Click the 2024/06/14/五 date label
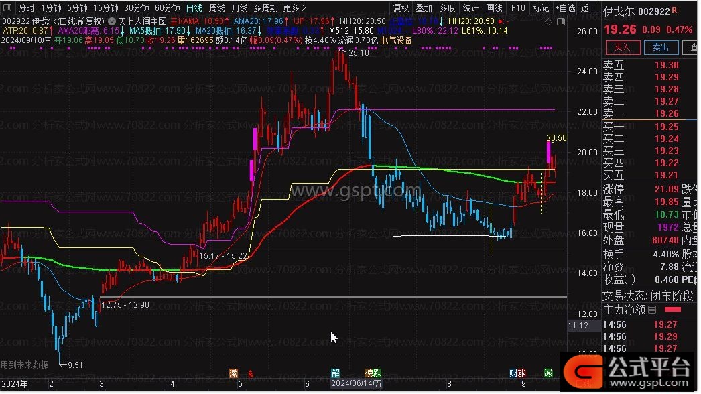 (357, 384)
